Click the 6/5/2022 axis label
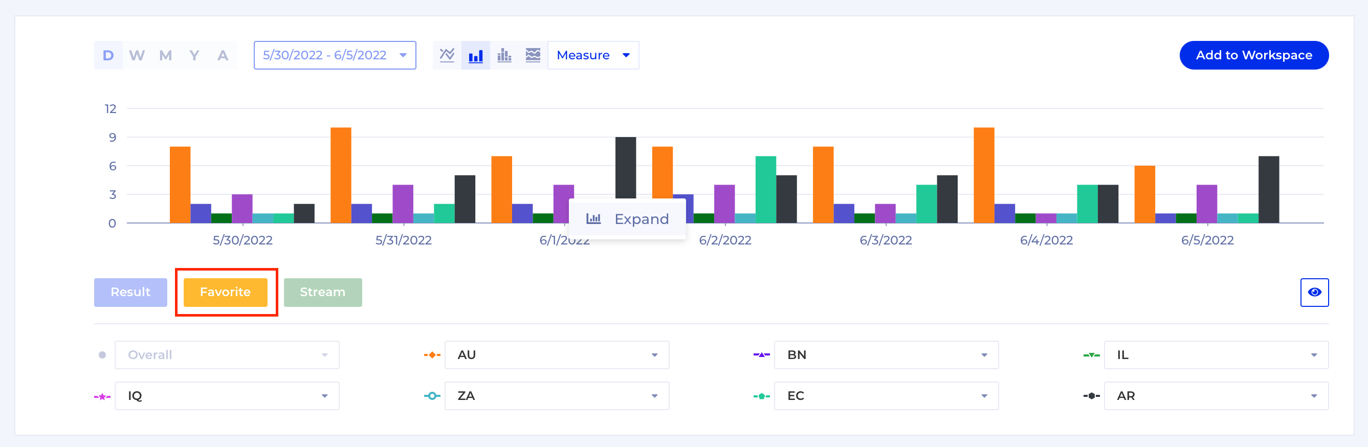The image size is (1368, 447). point(1208,240)
